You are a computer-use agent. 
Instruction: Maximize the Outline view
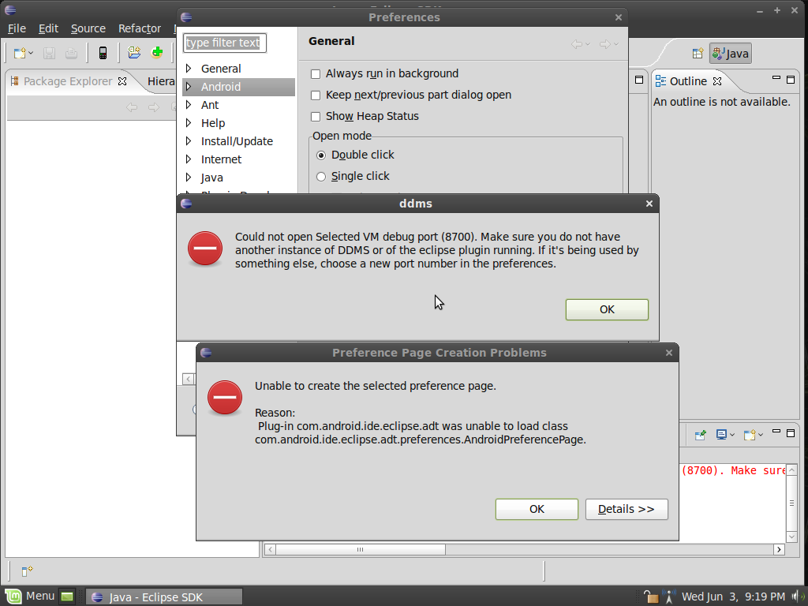[791, 80]
